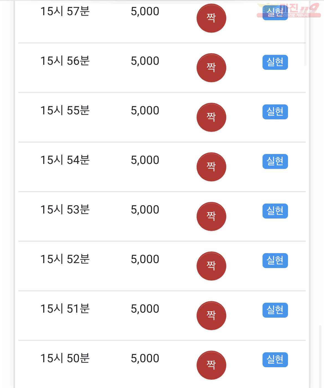Screen dimensions: 324x388
Task: Click the red 짝 circle for 15시 53분
Action: tap(211, 216)
